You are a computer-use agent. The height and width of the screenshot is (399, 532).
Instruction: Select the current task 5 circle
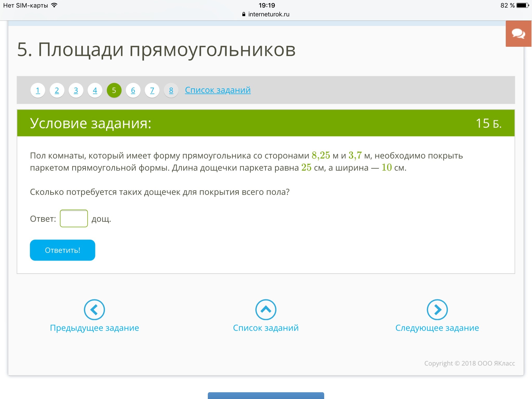(x=114, y=90)
